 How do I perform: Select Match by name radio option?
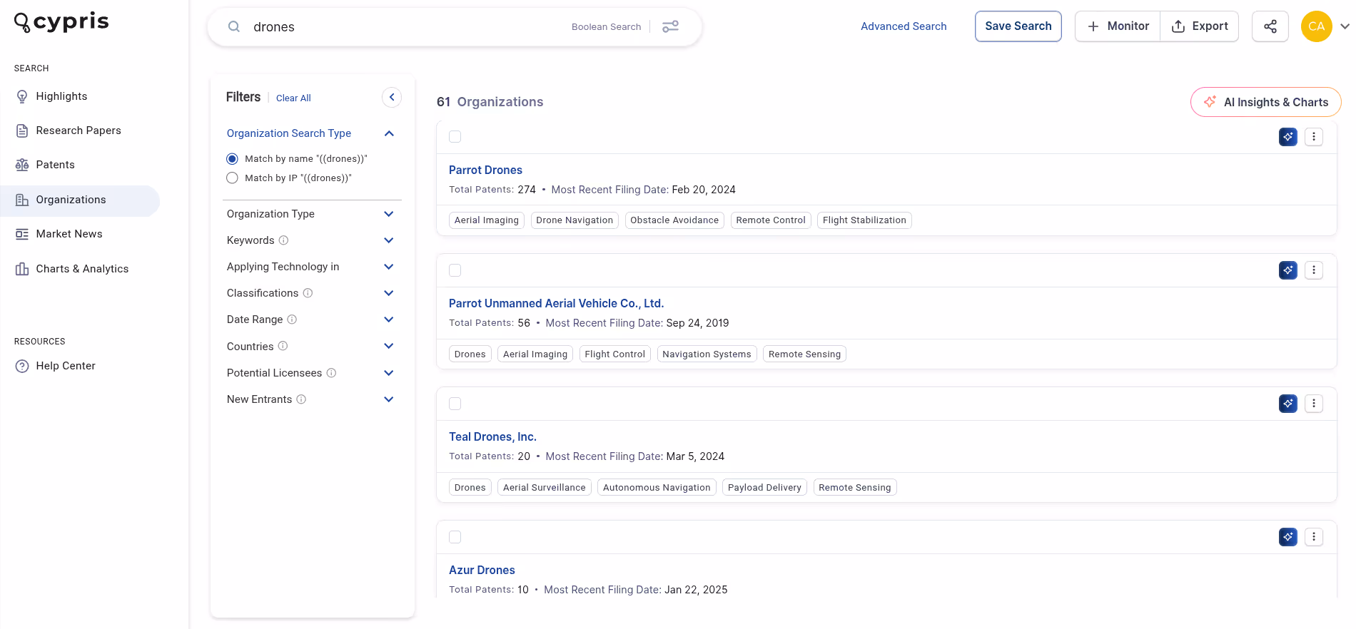tap(232, 159)
